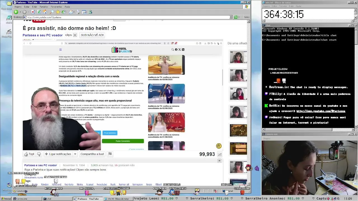Click the flag report icon under video
This screenshot has width=358, height=201.
point(110,154)
